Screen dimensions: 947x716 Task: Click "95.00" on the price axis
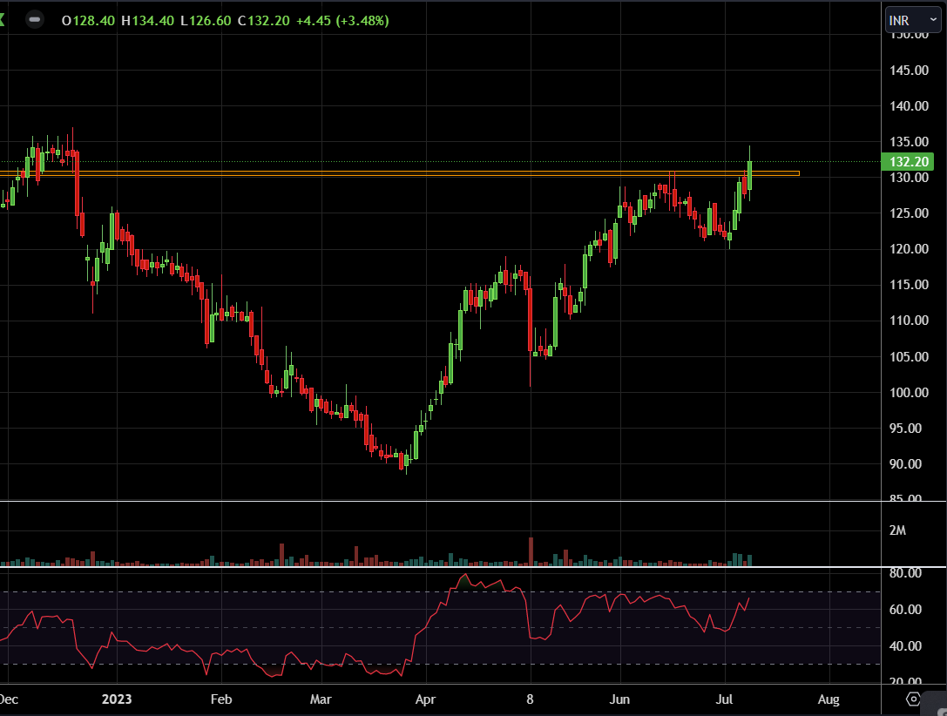[905, 428]
